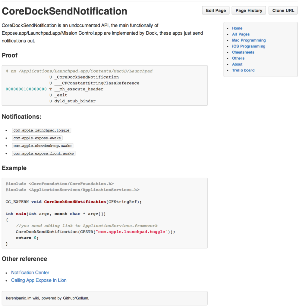Follow the Calling App Expose In Lion link
This screenshot has width=302, height=308.
(x=39, y=280)
